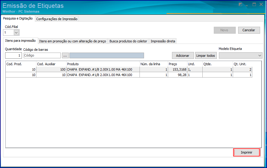Maximize the Emissão de Etiquetas window
Image resolution: width=267 pixels, height=168 pixels.
pos(254,5)
